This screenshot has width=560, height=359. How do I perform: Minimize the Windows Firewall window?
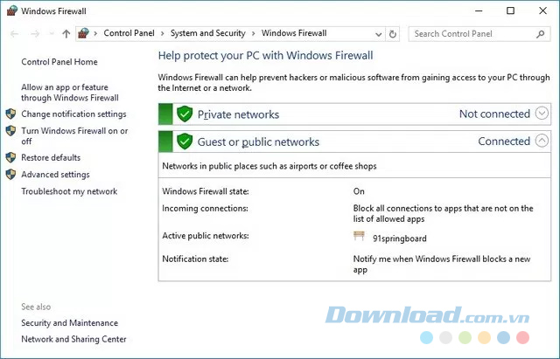coord(479,11)
